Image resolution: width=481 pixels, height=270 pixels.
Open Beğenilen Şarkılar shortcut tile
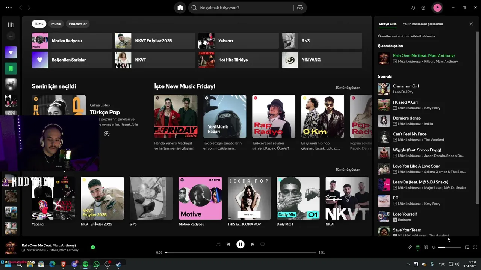(x=72, y=60)
